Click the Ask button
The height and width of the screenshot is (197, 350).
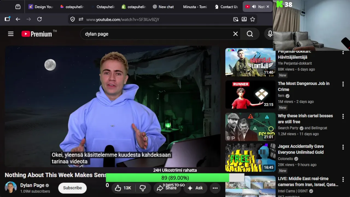tap(195, 188)
